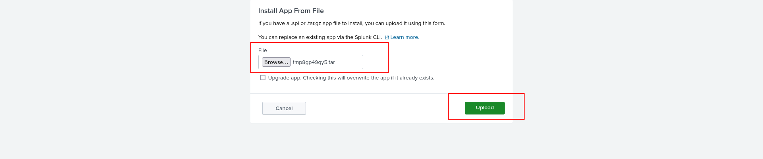Click the Browse… file chooser button
Viewport: 763px width, 159px height.
(276, 62)
